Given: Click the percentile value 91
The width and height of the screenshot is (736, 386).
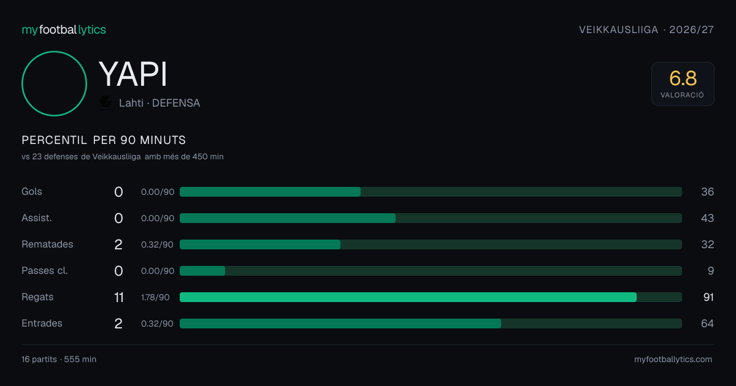Looking at the screenshot, I should coord(708,297).
